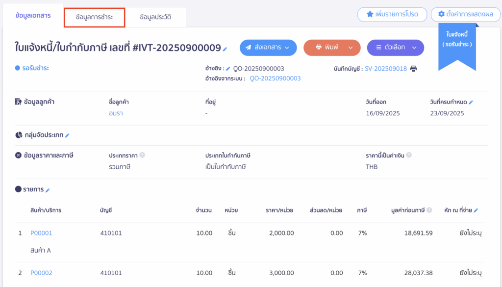Open the ตัวเลือก options dropdown
Viewport: 502px width, 287px height.
pos(395,48)
